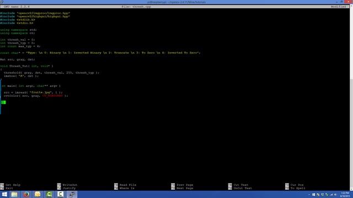Maximize the PuTTY window
This screenshot has width=353, height=198.
(342, 2)
